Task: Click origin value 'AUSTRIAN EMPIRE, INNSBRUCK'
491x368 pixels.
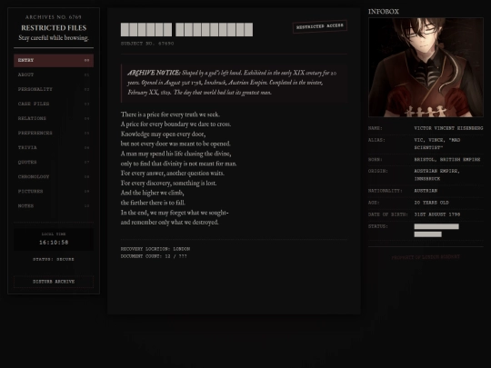Action: pos(436,174)
